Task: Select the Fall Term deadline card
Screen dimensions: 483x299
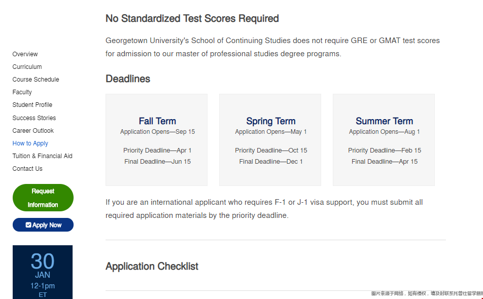Action: pos(156,140)
